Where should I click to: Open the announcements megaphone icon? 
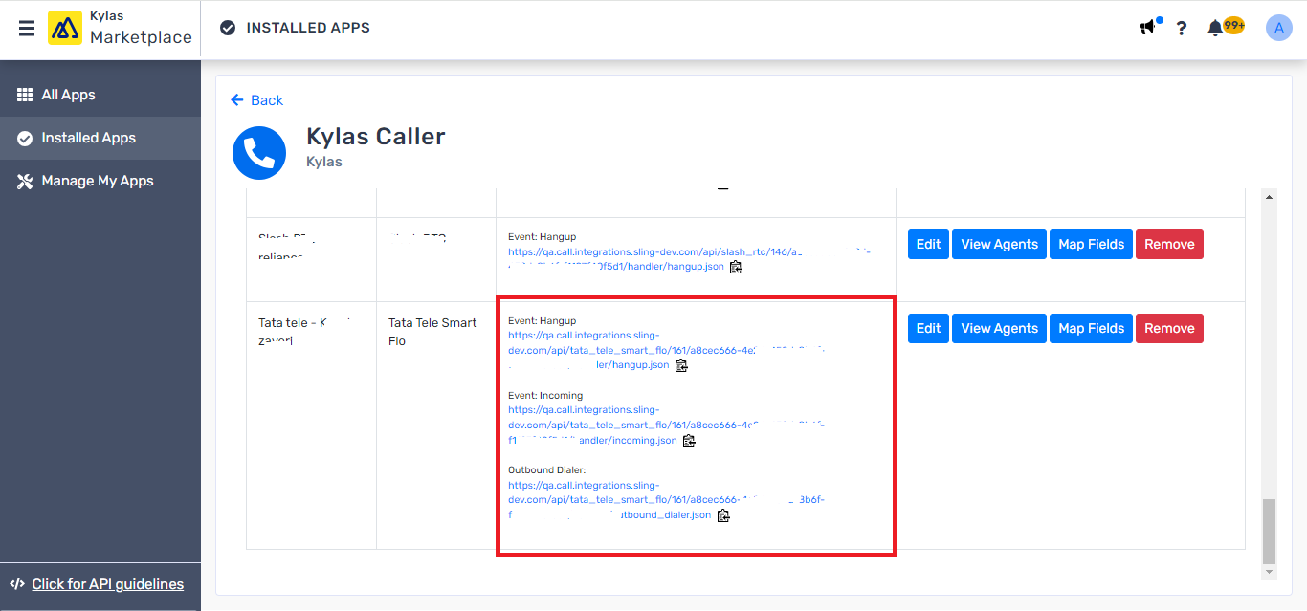point(1148,28)
